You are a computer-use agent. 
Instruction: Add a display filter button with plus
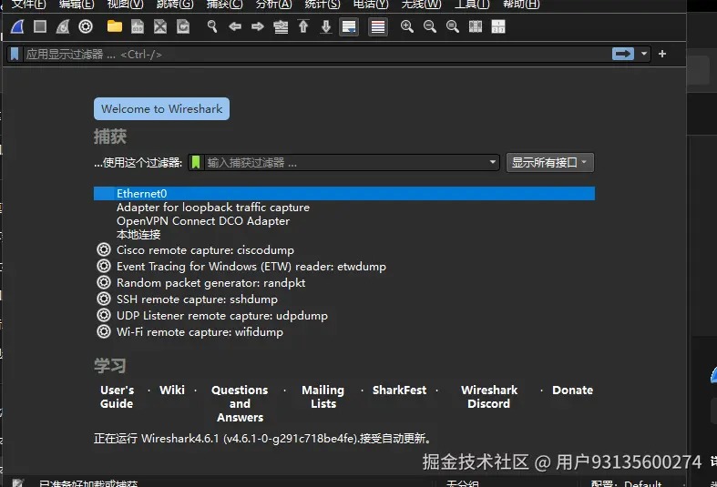click(x=662, y=54)
